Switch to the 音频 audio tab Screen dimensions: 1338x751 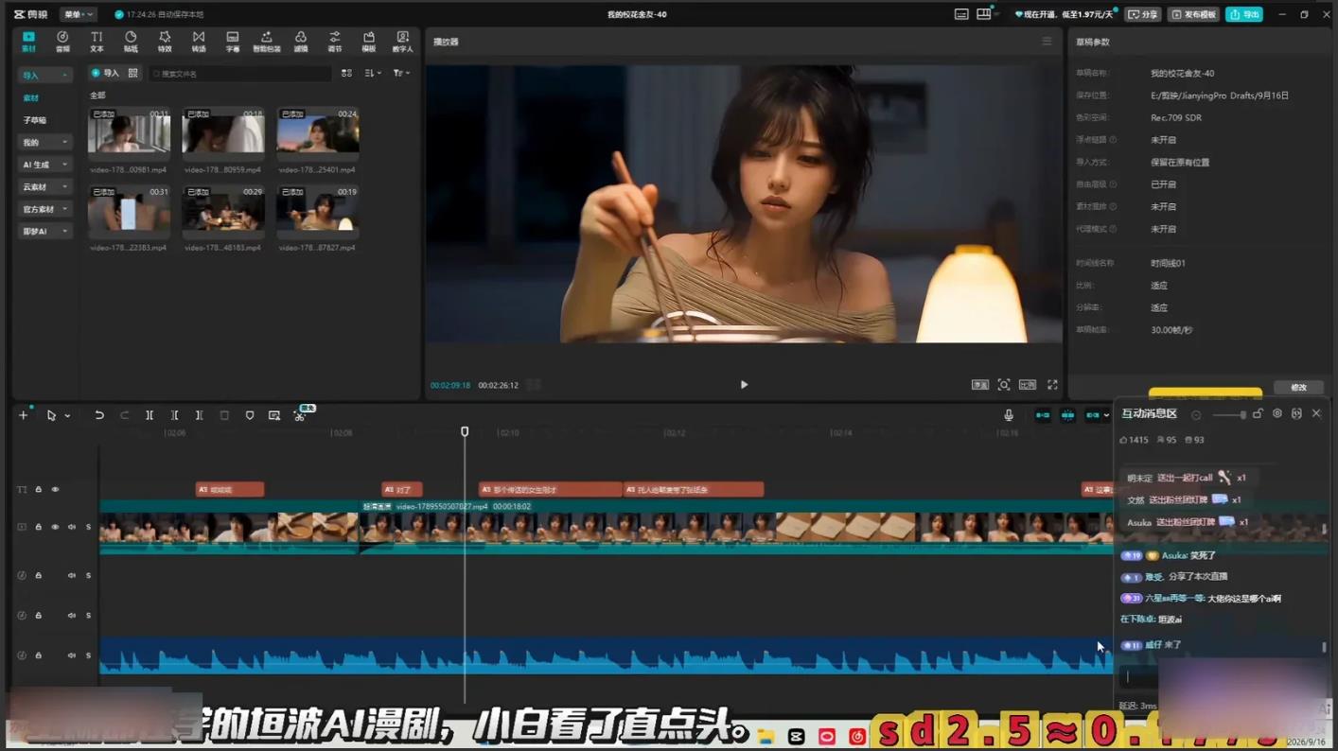tap(62, 42)
